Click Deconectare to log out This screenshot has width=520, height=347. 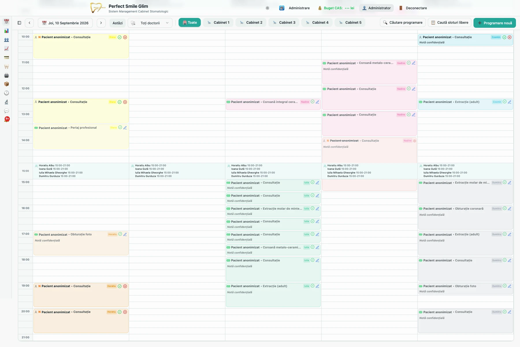[x=413, y=8]
